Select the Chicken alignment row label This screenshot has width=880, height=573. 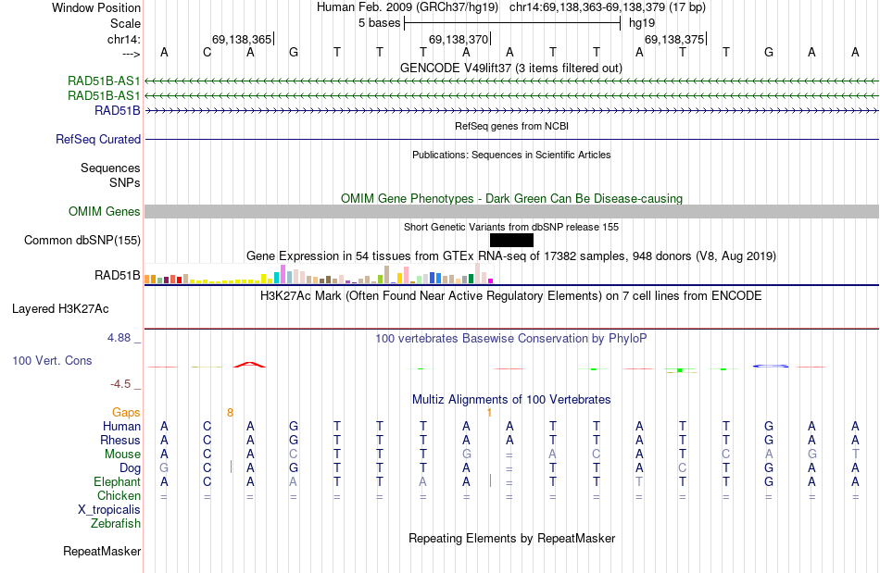[119, 495]
